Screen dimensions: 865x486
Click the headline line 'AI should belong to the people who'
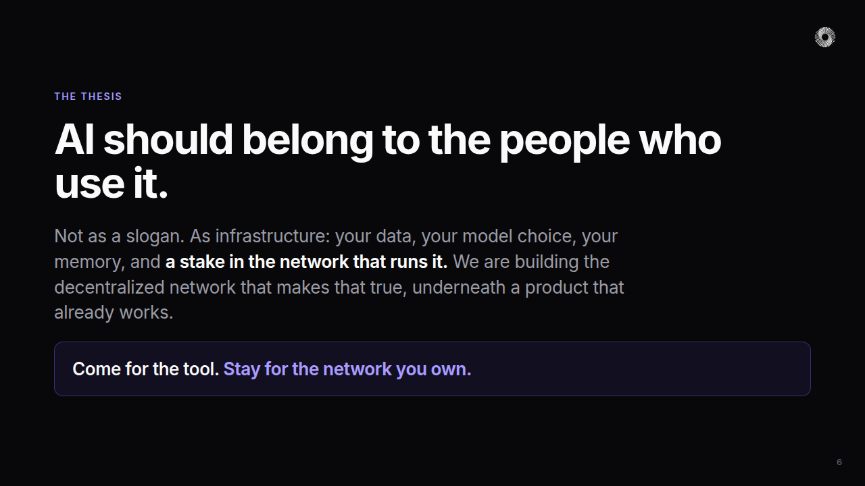(x=388, y=140)
